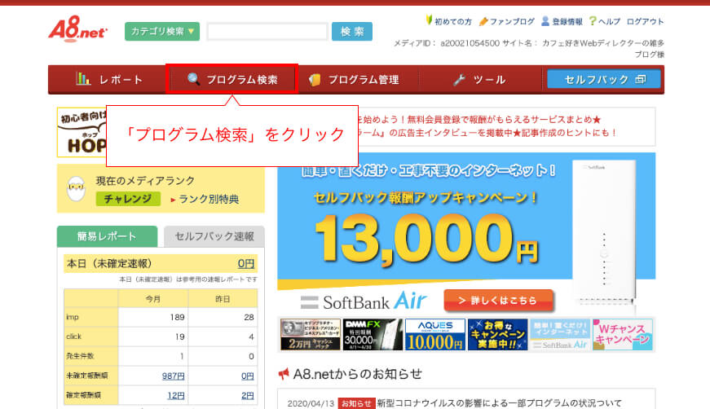The image size is (710, 409).
Task: Click the A8.net logo
Action: pyautogui.click(x=78, y=29)
